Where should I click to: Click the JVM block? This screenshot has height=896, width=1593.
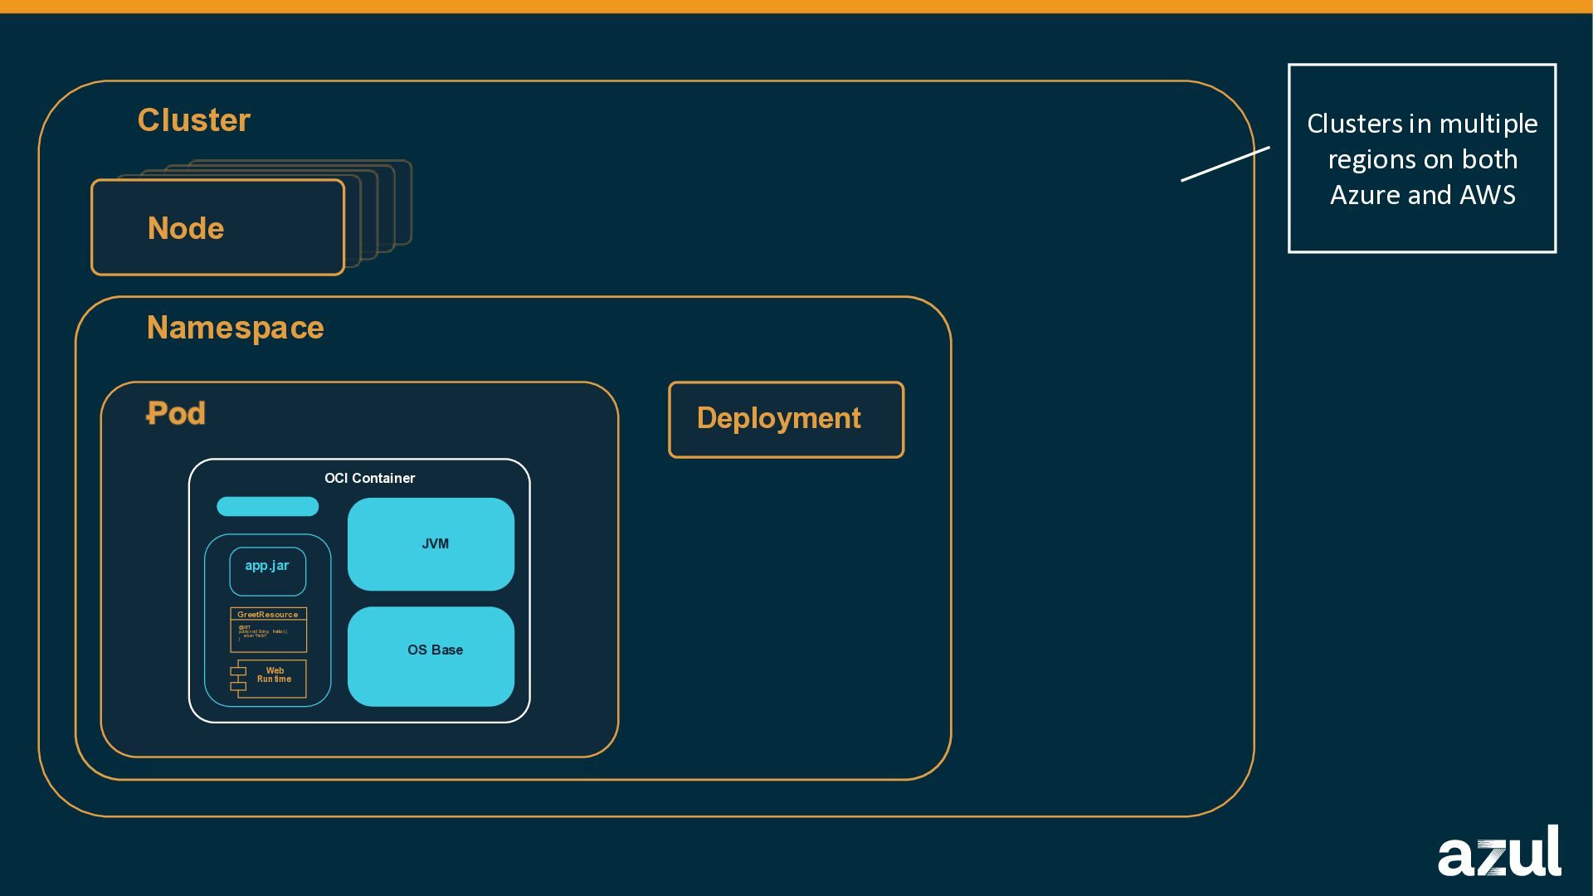pos(431,544)
